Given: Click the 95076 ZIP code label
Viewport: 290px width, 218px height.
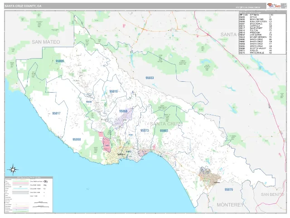Looking at the screenshot, I should 229,189.
